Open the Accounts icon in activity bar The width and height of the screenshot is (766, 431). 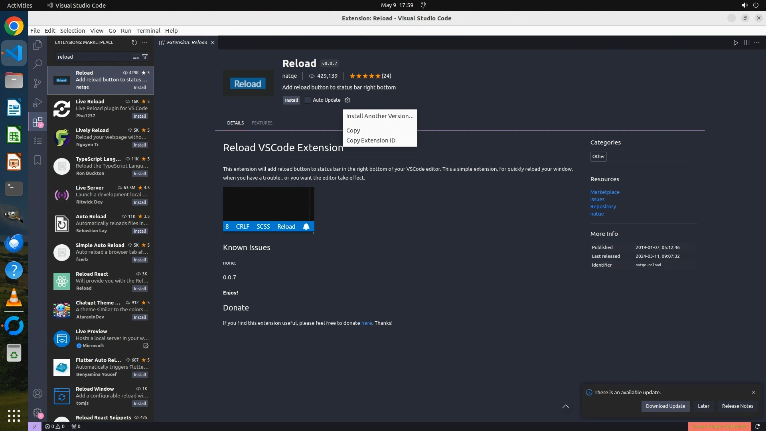38,393
